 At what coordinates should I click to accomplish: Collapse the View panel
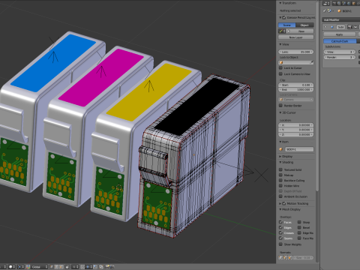click(280, 44)
